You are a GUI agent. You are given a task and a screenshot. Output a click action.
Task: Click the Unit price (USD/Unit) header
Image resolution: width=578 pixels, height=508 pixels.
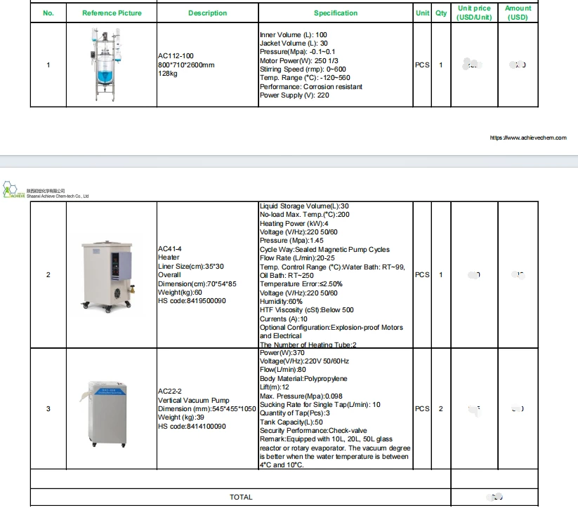474,13
